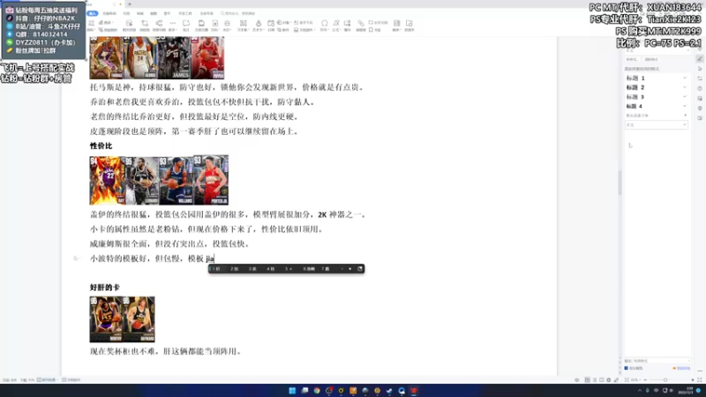Select the player cards image under 好肝的卡
Image resolution: width=706 pixels, height=397 pixels.
tap(122, 319)
